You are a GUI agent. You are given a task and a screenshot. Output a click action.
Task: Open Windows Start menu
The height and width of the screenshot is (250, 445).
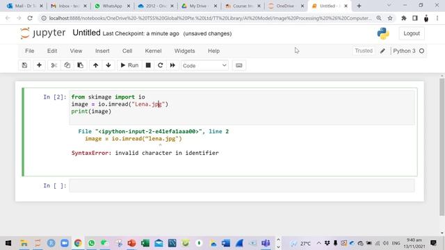point(8,243)
